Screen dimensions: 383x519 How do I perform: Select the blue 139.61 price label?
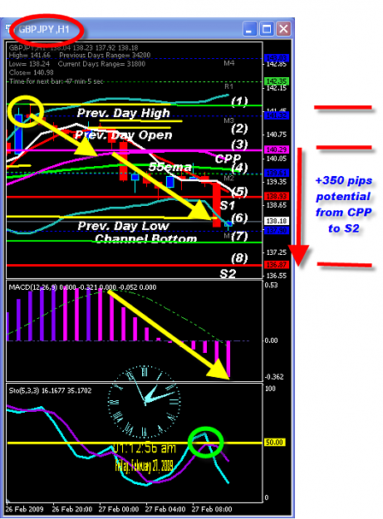pyautogui.click(x=277, y=173)
